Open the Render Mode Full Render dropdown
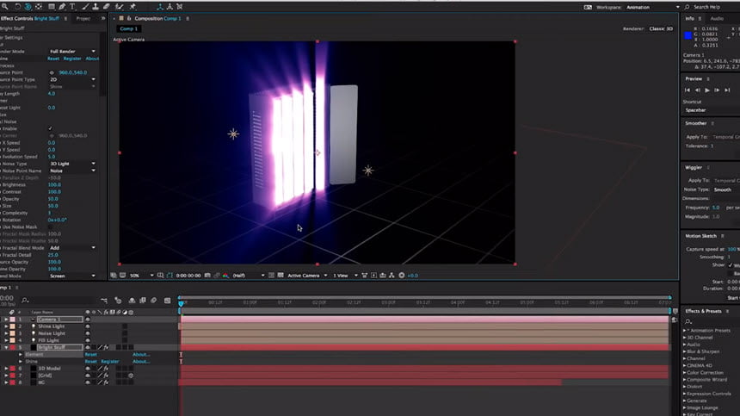The image size is (740, 416). coord(72,52)
